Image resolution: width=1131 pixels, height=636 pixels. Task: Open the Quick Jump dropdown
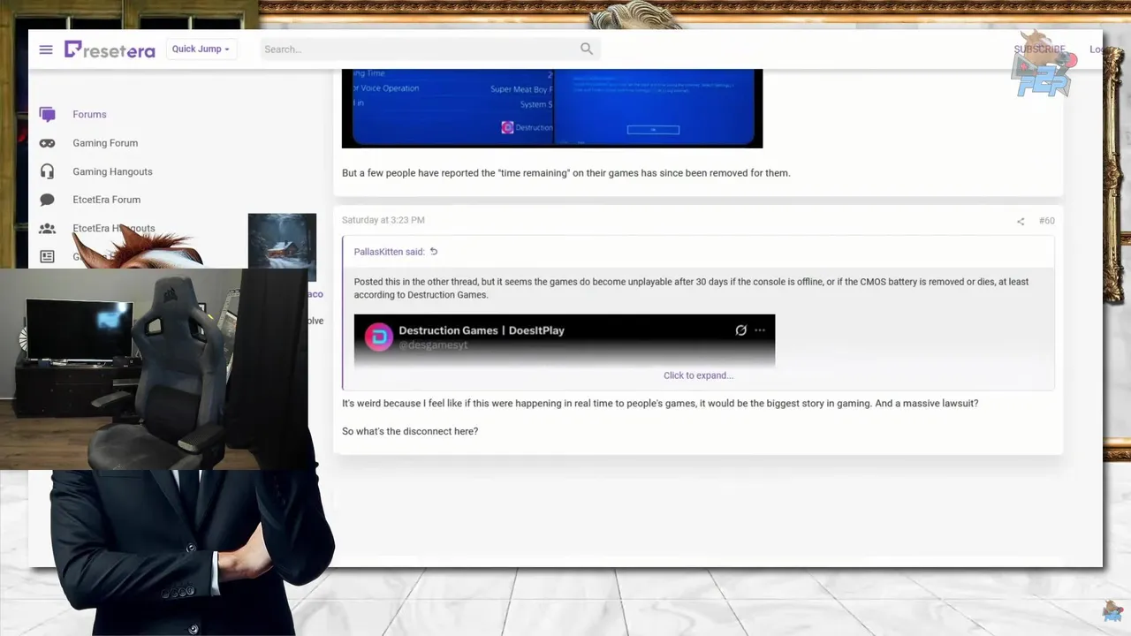[x=201, y=49]
